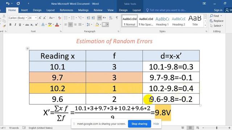
Task: Apply superscript formatting
Action: click(37, 25)
